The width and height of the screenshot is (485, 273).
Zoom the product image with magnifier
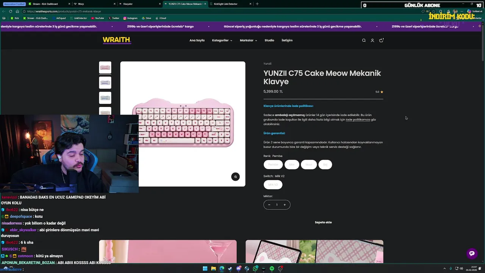tap(235, 177)
